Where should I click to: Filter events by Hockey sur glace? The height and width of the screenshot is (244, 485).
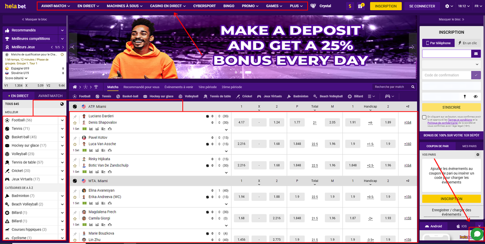coord(158,96)
